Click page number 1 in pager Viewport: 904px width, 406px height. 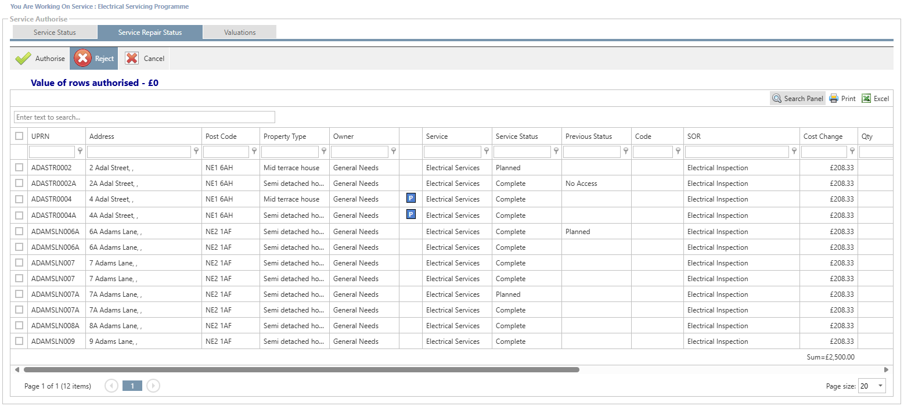point(132,386)
